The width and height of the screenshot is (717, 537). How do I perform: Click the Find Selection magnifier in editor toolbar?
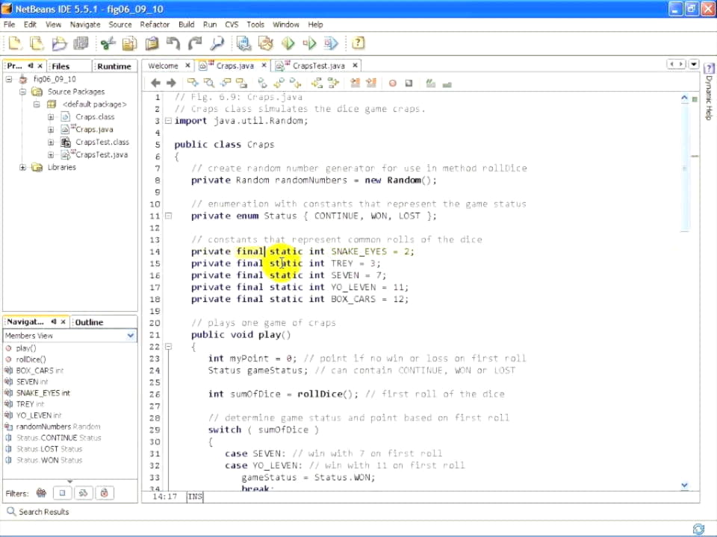(209, 83)
